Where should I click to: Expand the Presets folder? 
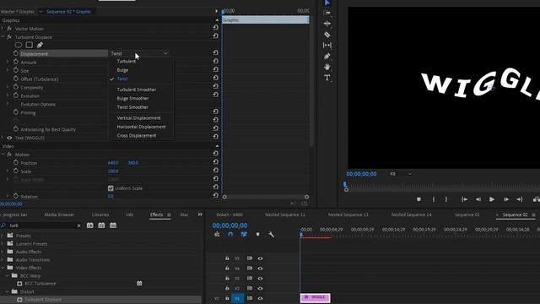tap(3, 236)
